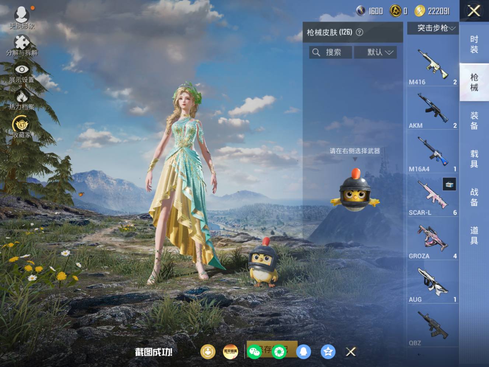Select the QBZ weapon entry
Image resolution: width=489 pixels, height=367 pixels.
point(433,326)
